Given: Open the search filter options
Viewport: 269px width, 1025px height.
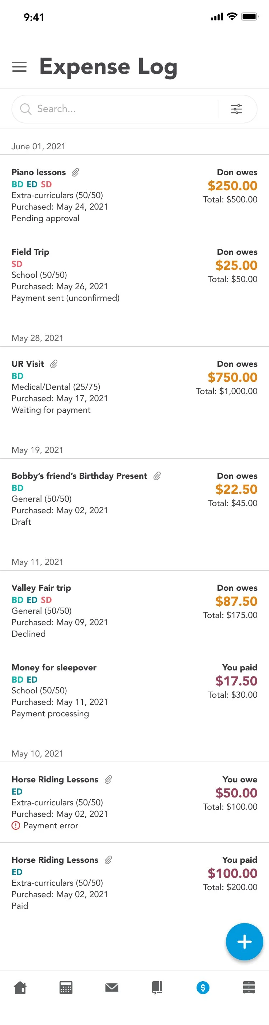Looking at the screenshot, I should (x=236, y=109).
